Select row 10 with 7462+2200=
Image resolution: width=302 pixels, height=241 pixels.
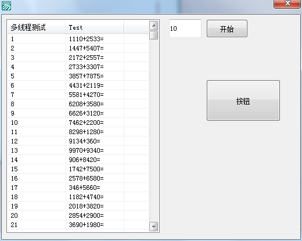(78, 123)
